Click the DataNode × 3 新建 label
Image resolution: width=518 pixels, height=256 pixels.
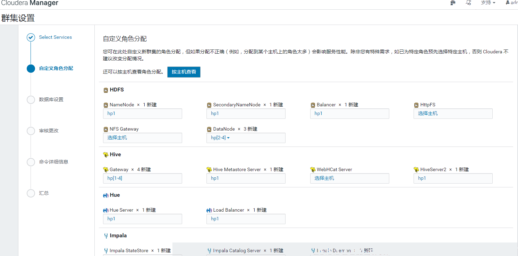coord(235,129)
